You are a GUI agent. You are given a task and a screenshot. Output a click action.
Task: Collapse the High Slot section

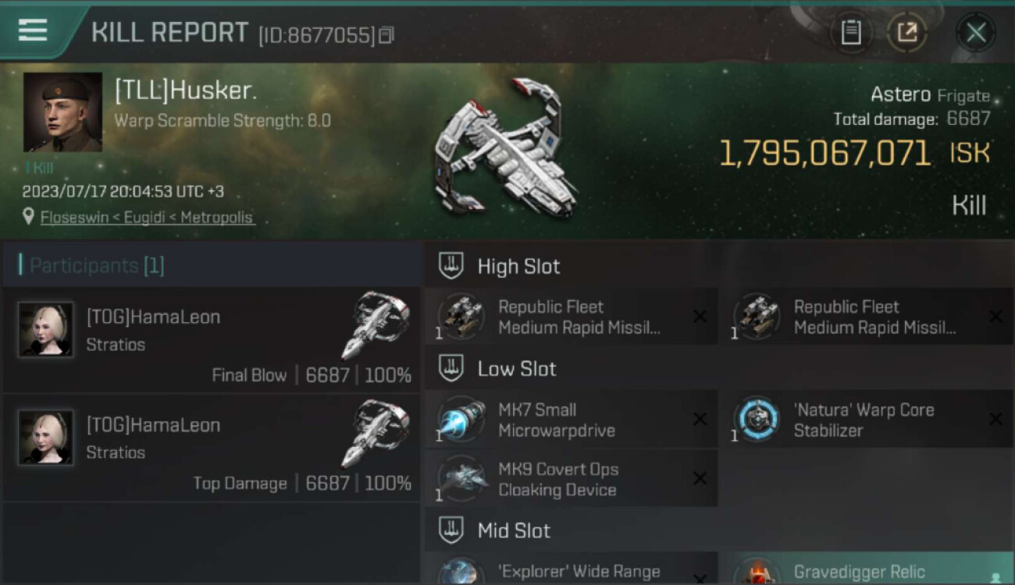tap(451, 266)
